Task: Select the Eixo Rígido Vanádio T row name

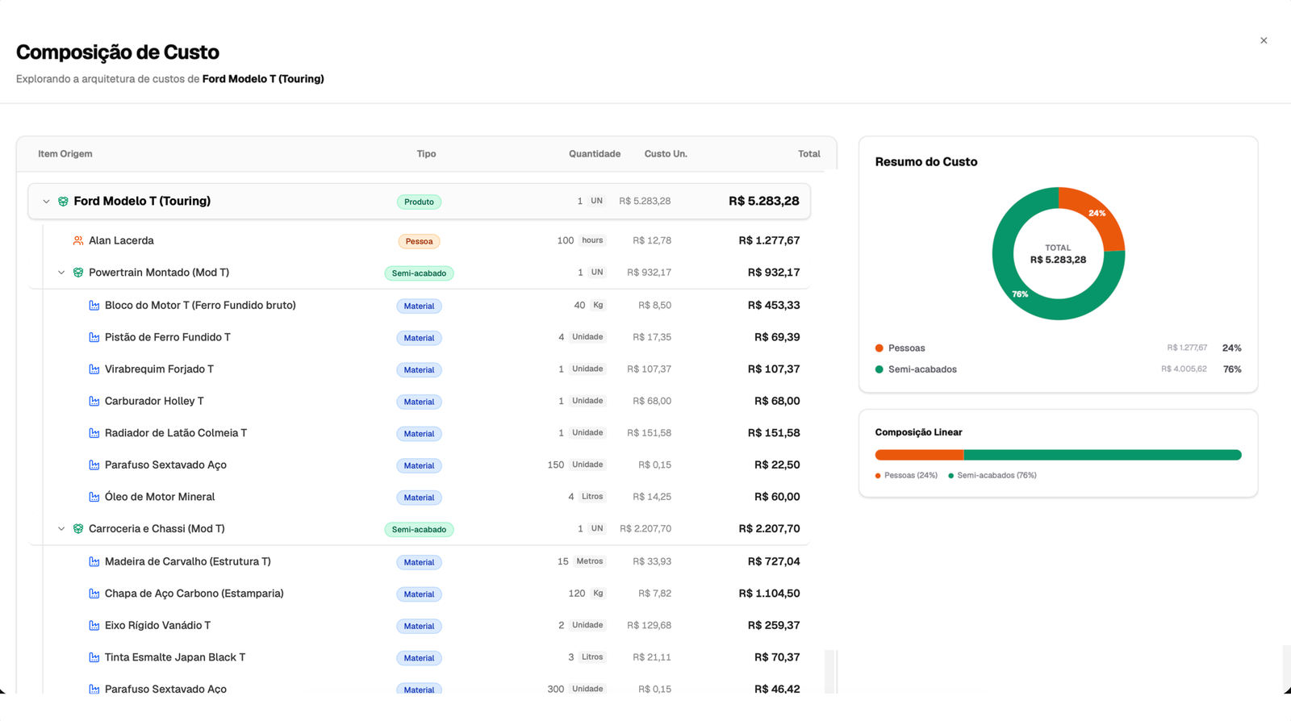Action: (157, 626)
